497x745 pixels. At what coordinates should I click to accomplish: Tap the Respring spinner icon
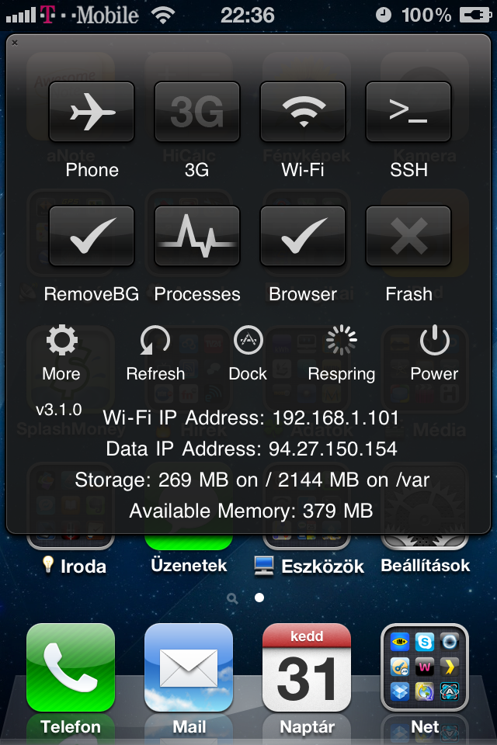click(341, 341)
